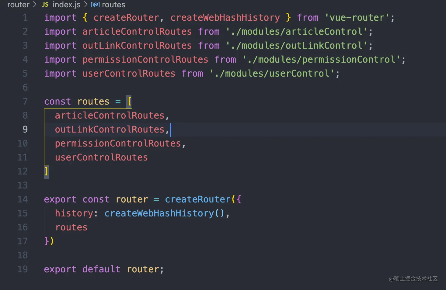Click 'permissionControlRoutes,' array entry on line 10
Image resolution: width=446 pixels, height=290 pixels.
pyautogui.click(x=120, y=143)
